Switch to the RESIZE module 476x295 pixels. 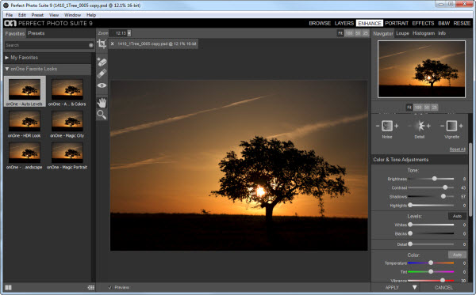point(462,23)
